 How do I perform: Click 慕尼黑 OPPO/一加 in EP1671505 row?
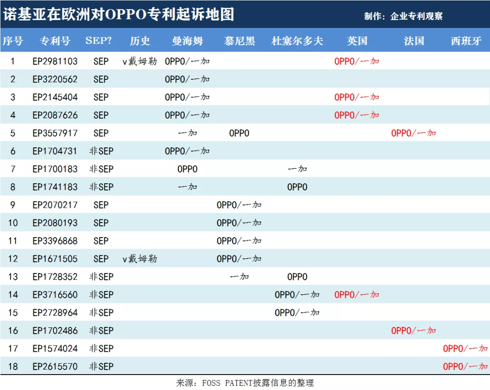pyautogui.click(x=239, y=259)
